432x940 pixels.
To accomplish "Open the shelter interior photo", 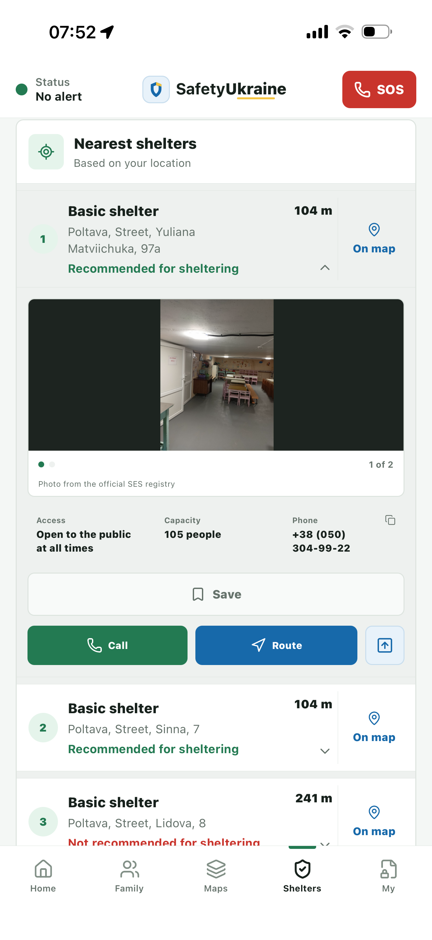I will [x=217, y=375].
